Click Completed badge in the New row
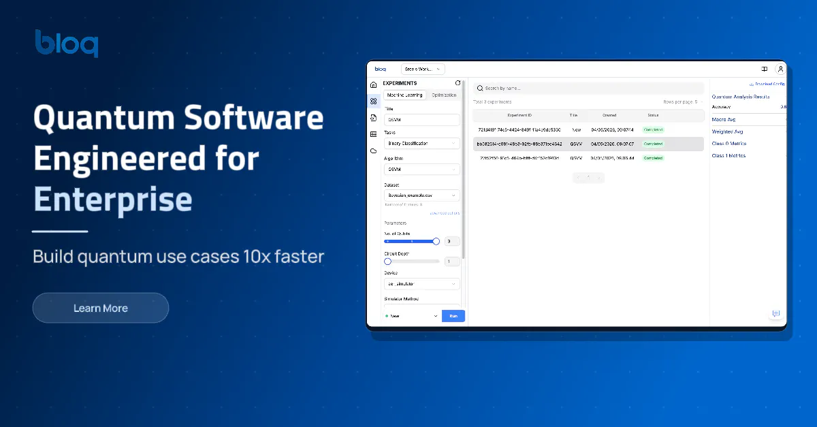 tap(653, 129)
